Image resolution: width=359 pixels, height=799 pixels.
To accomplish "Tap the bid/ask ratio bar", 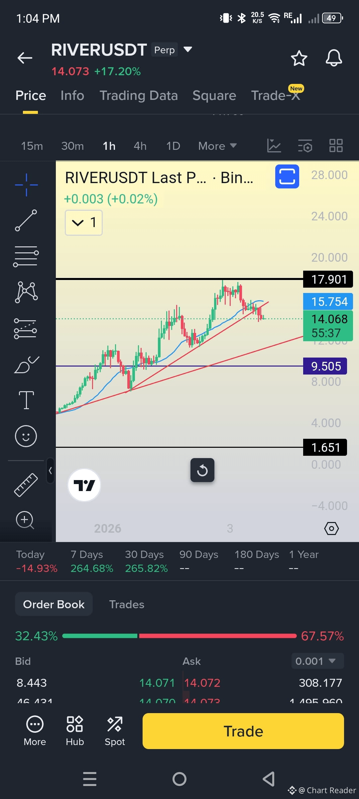I will point(179,636).
